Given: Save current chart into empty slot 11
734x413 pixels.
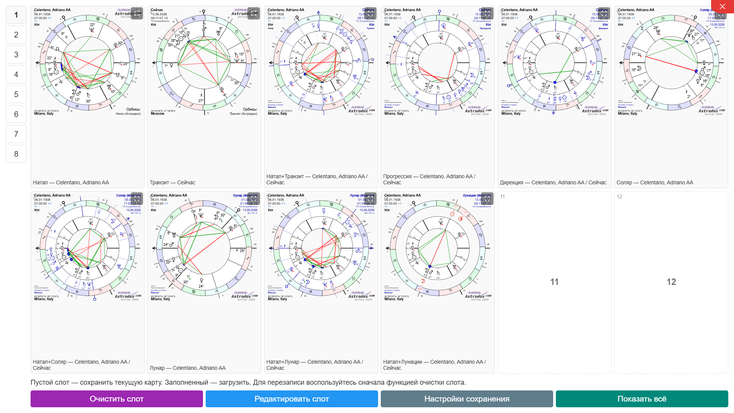Looking at the screenshot, I should point(554,282).
